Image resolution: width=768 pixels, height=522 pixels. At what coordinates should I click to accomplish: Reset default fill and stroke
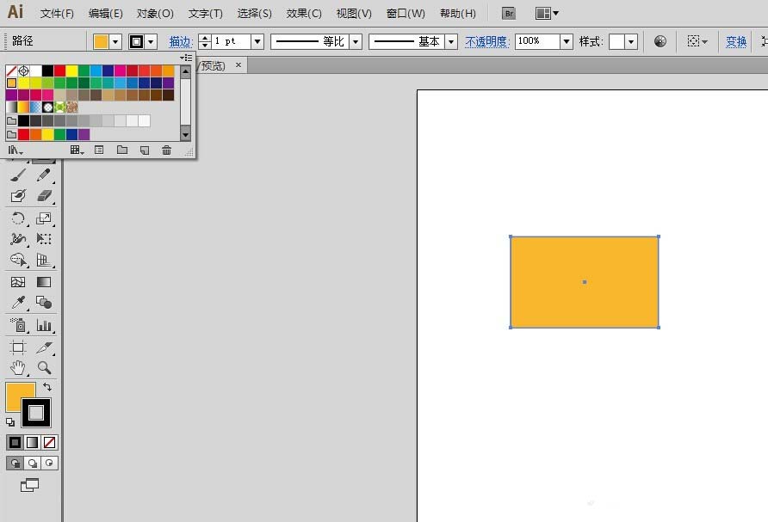(x=10, y=421)
